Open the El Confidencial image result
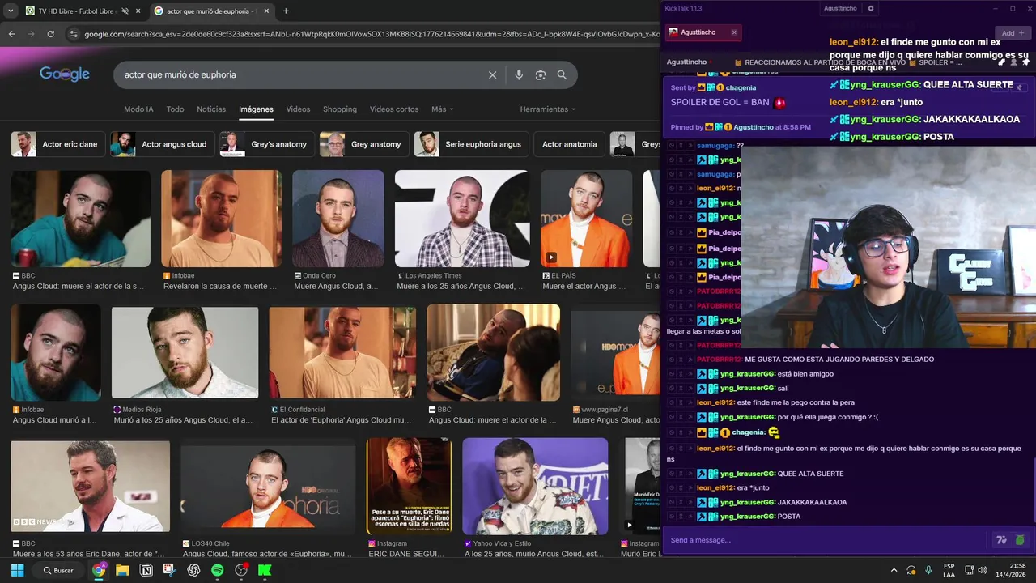 [342, 352]
